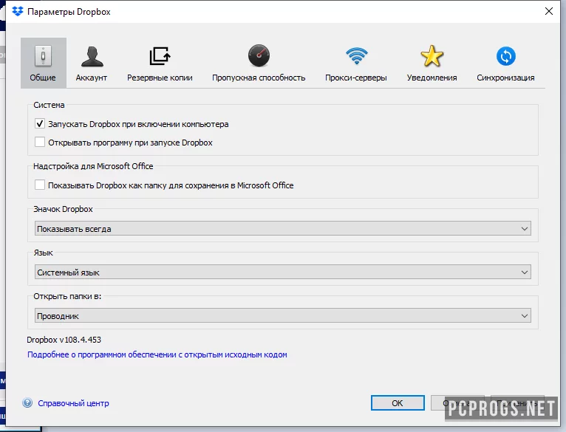Switch to Уведомления tab label
The width and height of the screenshot is (566, 432).
point(432,78)
